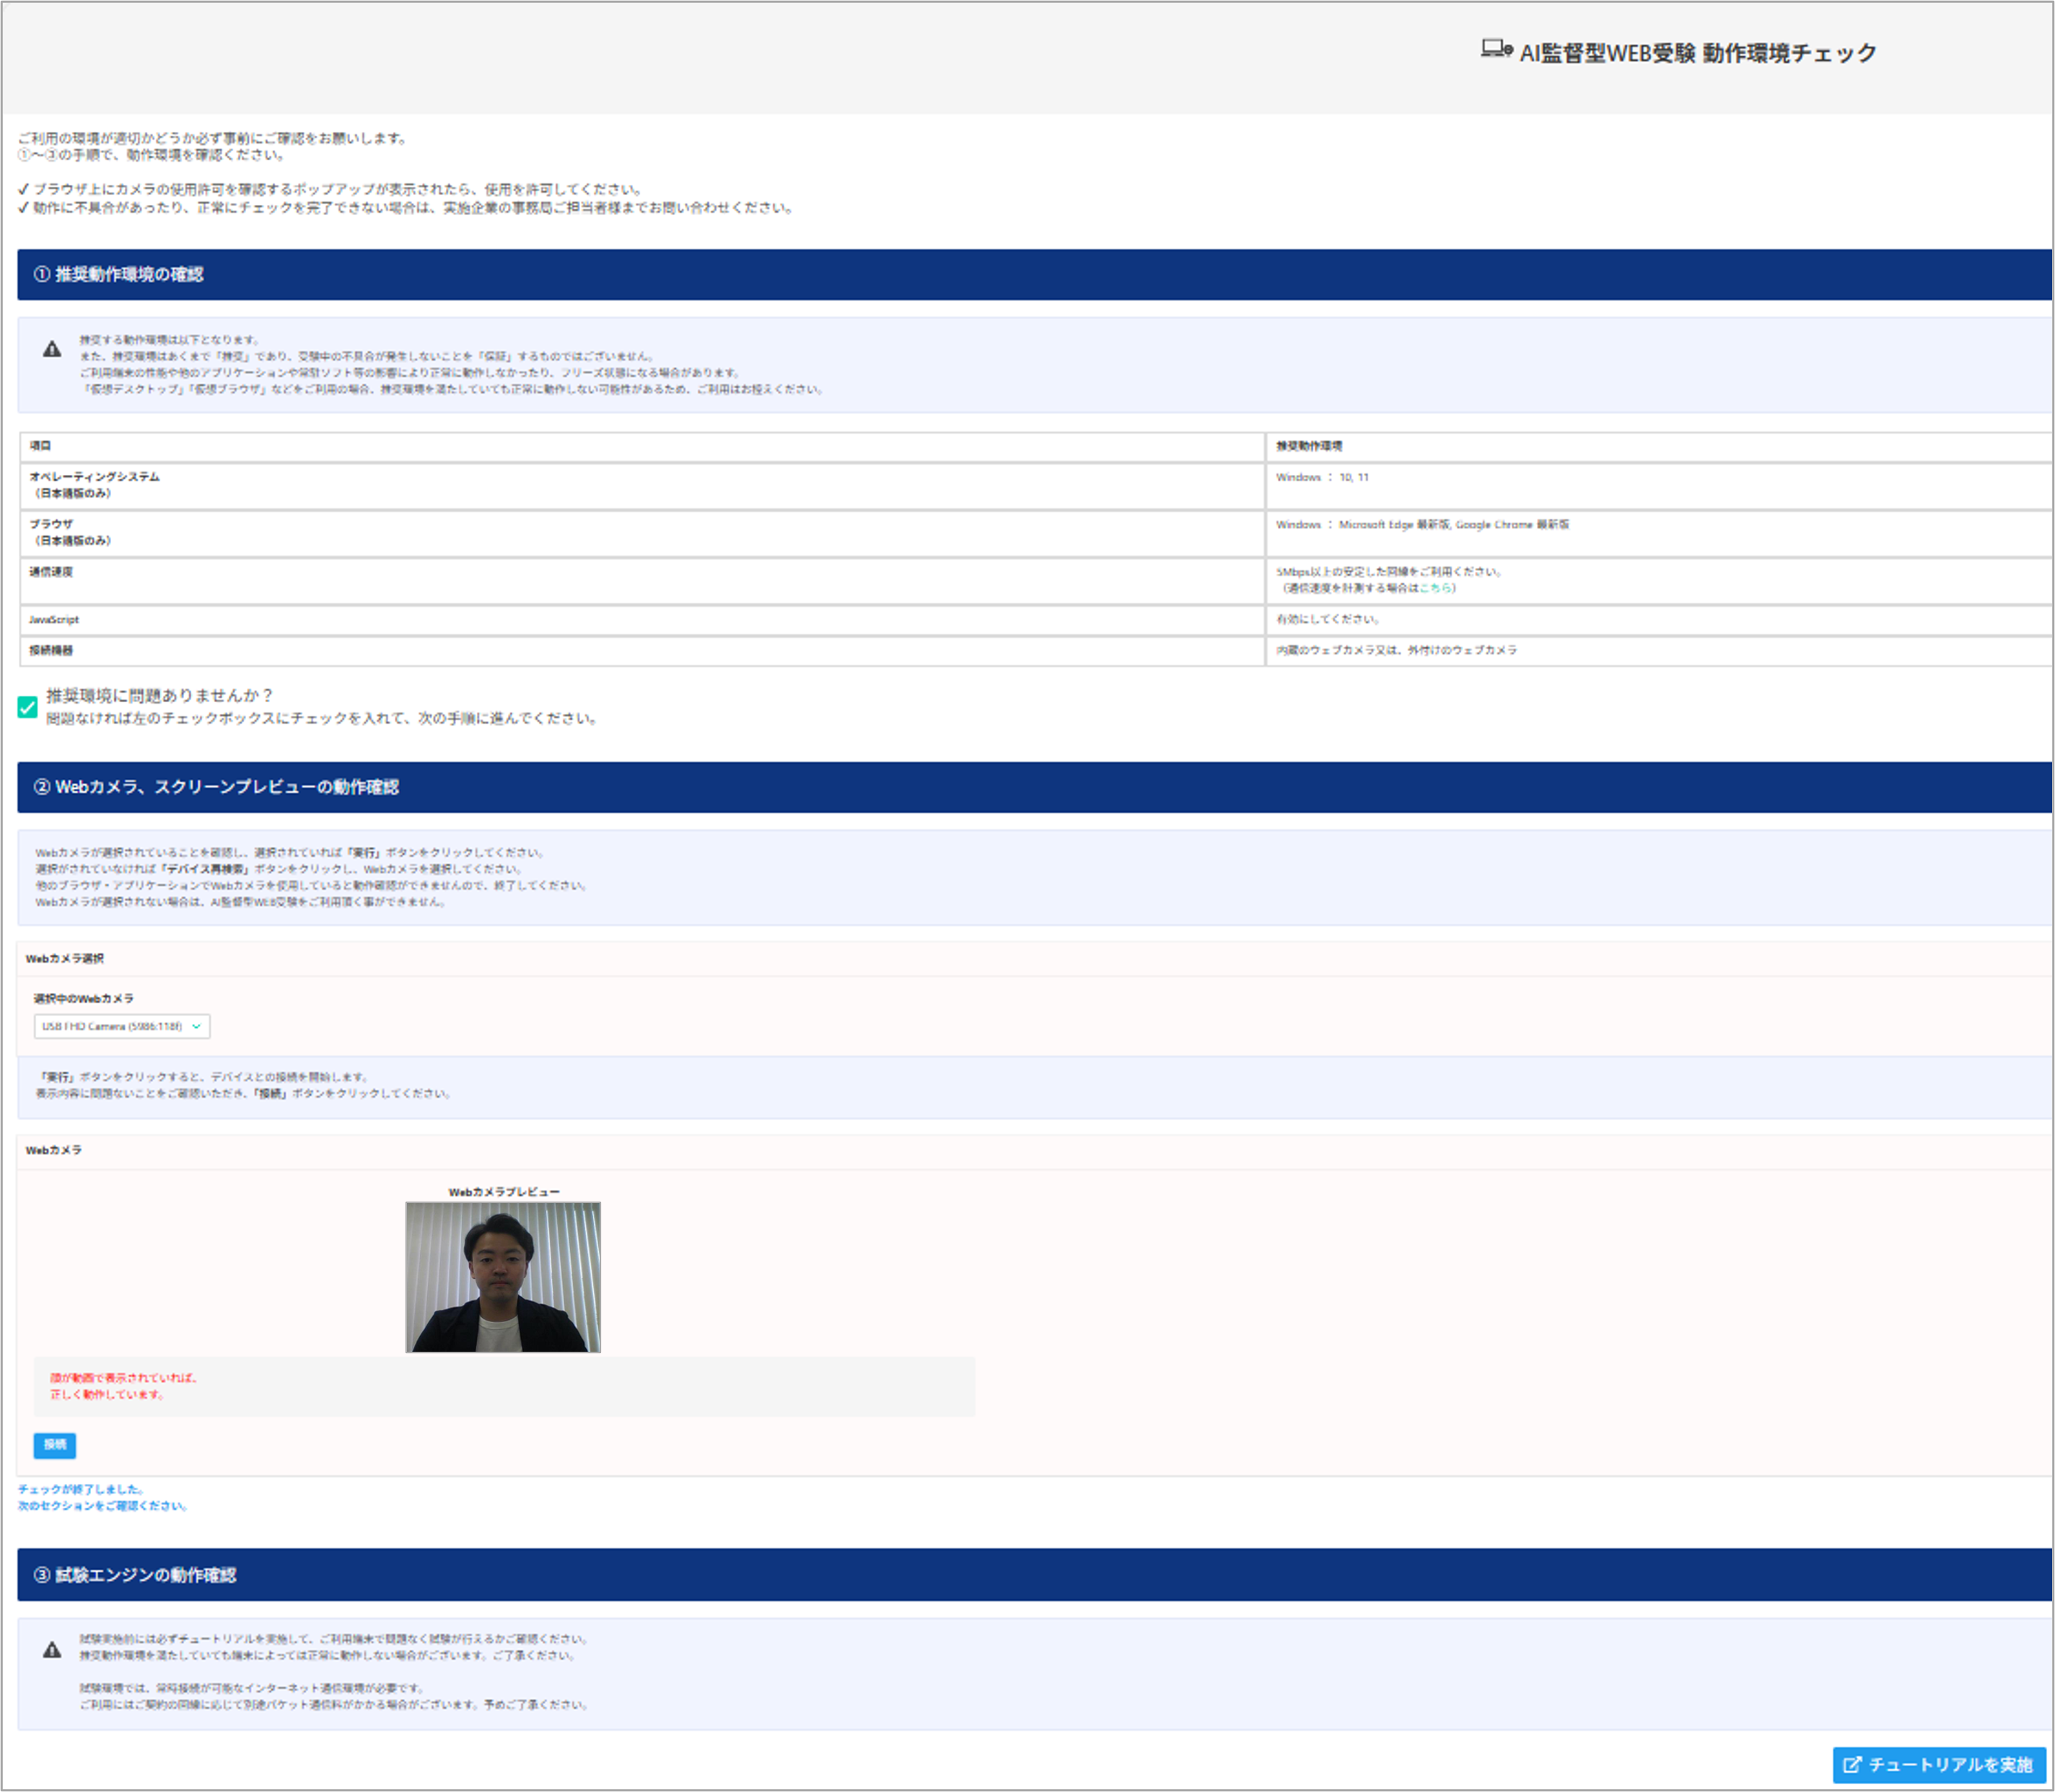Click the チェックが終了しました status text
Image resolution: width=2055 pixels, height=1792 pixels.
tap(81, 1489)
